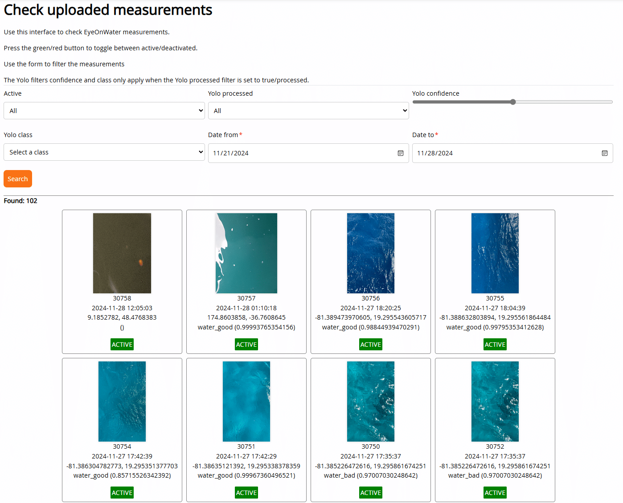Image resolution: width=623 pixels, height=503 pixels.
Task: Click the Date to input field
Action: pyautogui.click(x=512, y=153)
